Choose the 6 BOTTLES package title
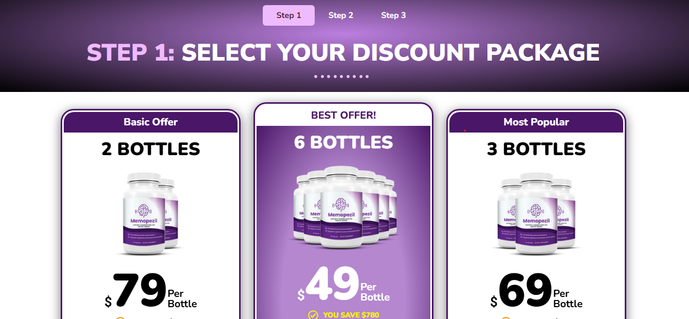Screen dimensions: 689x319 [x=343, y=142]
